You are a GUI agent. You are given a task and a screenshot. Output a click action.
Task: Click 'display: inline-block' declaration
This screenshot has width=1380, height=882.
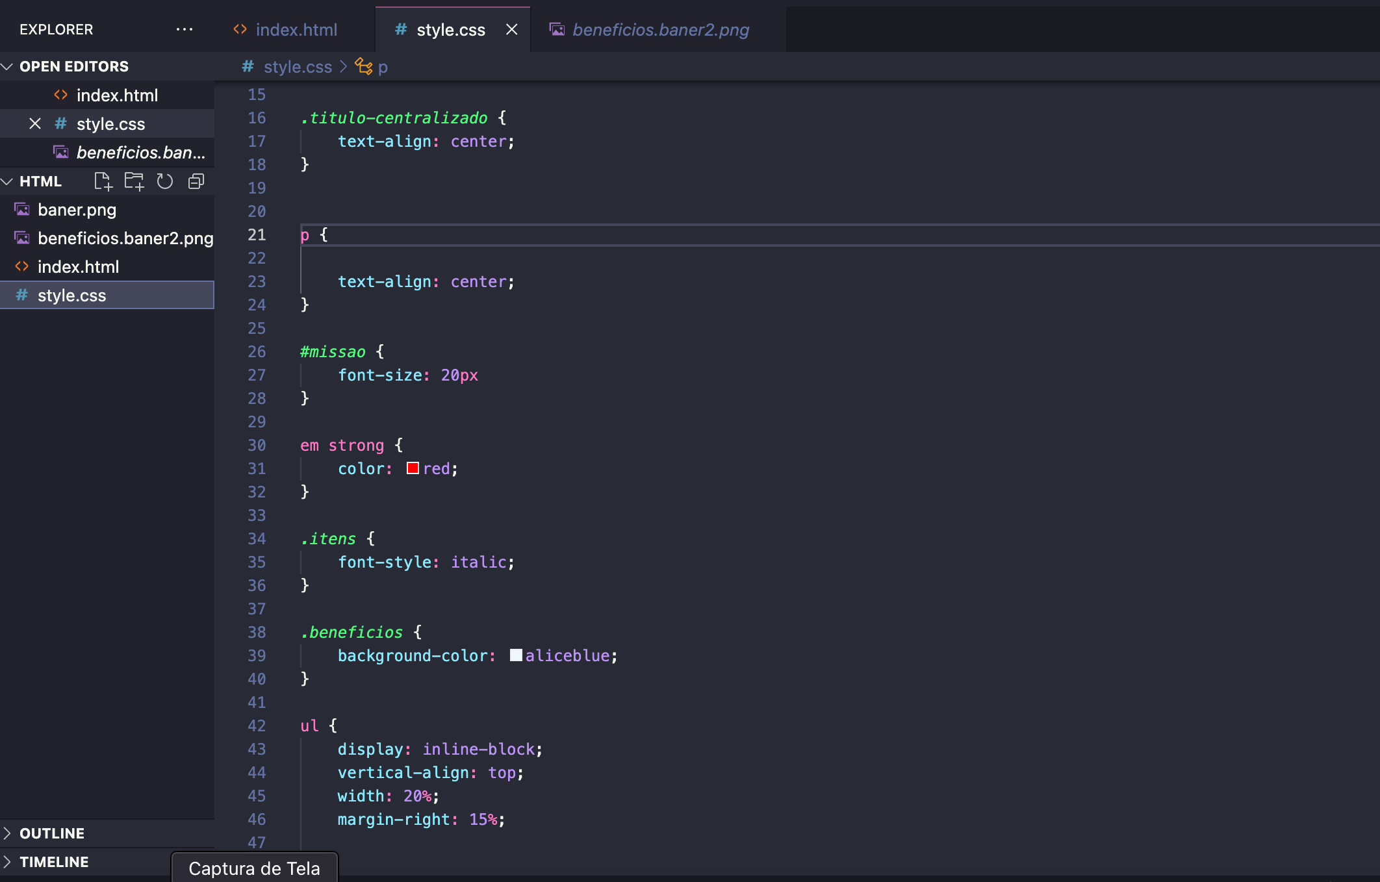[x=440, y=749]
